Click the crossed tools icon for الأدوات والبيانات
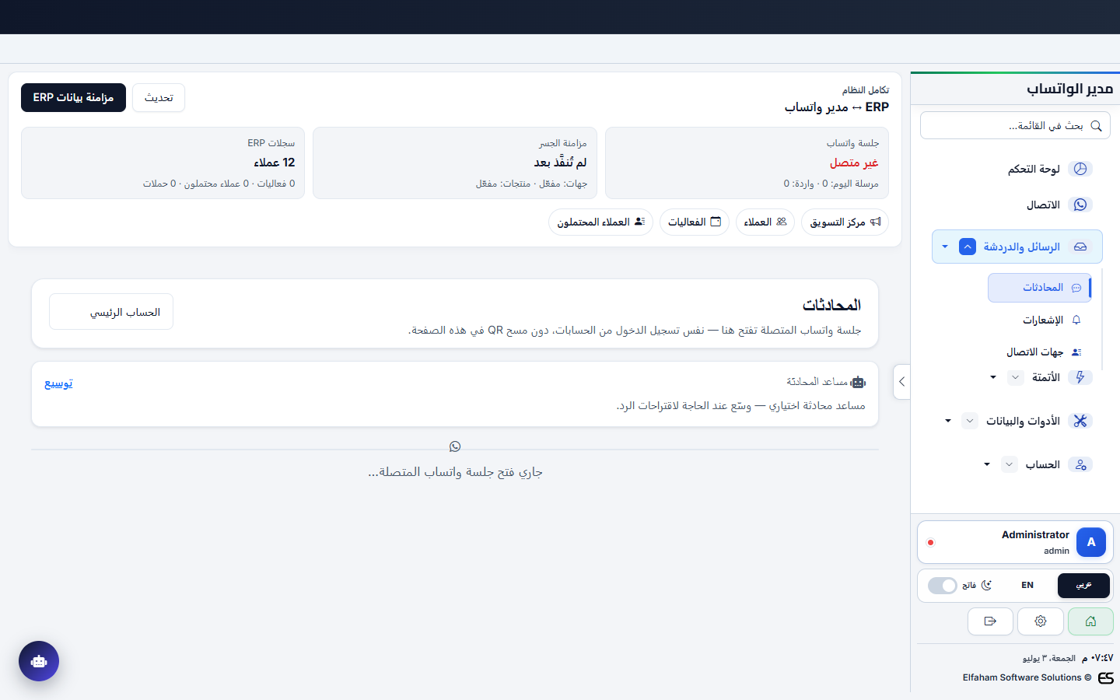Image resolution: width=1120 pixels, height=700 pixels. click(x=1080, y=421)
